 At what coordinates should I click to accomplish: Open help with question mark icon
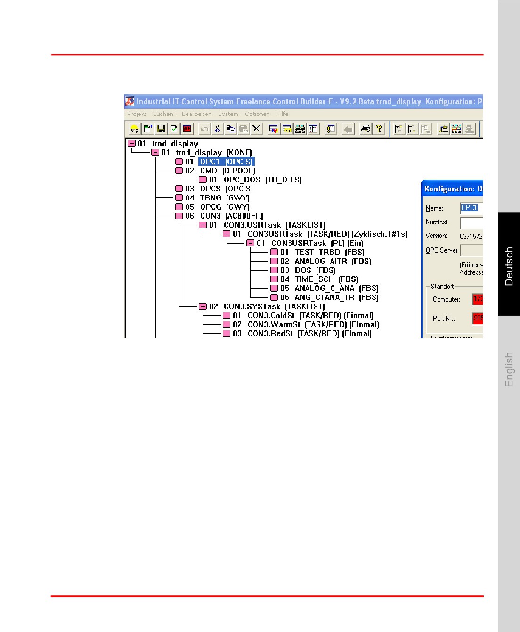tap(379, 129)
